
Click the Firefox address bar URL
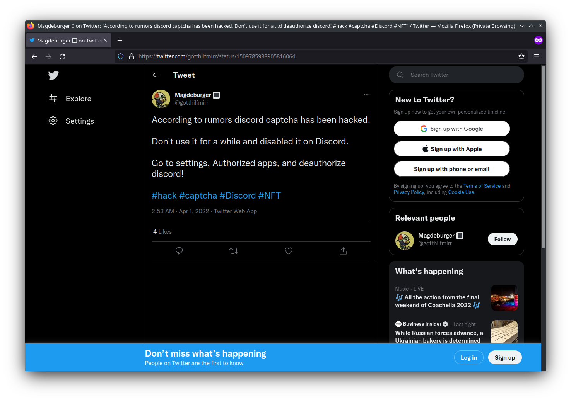[217, 56]
